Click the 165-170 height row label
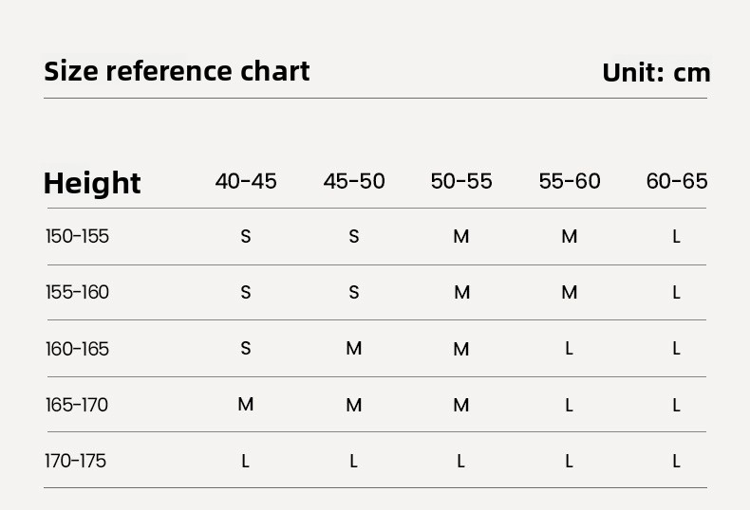The image size is (750, 510). point(77,405)
